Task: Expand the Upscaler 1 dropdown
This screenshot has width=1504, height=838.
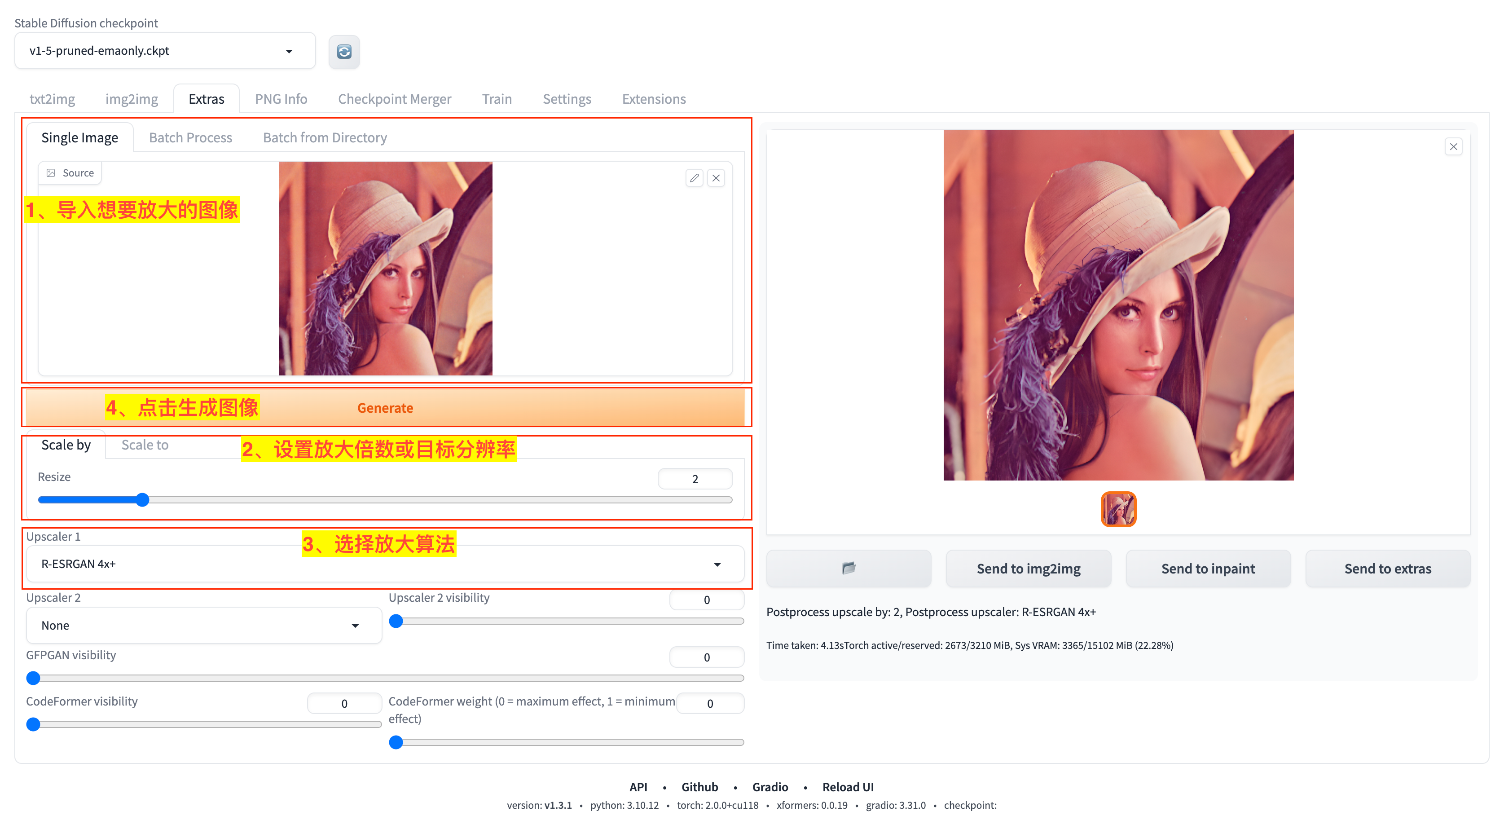Action: (x=717, y=564)
